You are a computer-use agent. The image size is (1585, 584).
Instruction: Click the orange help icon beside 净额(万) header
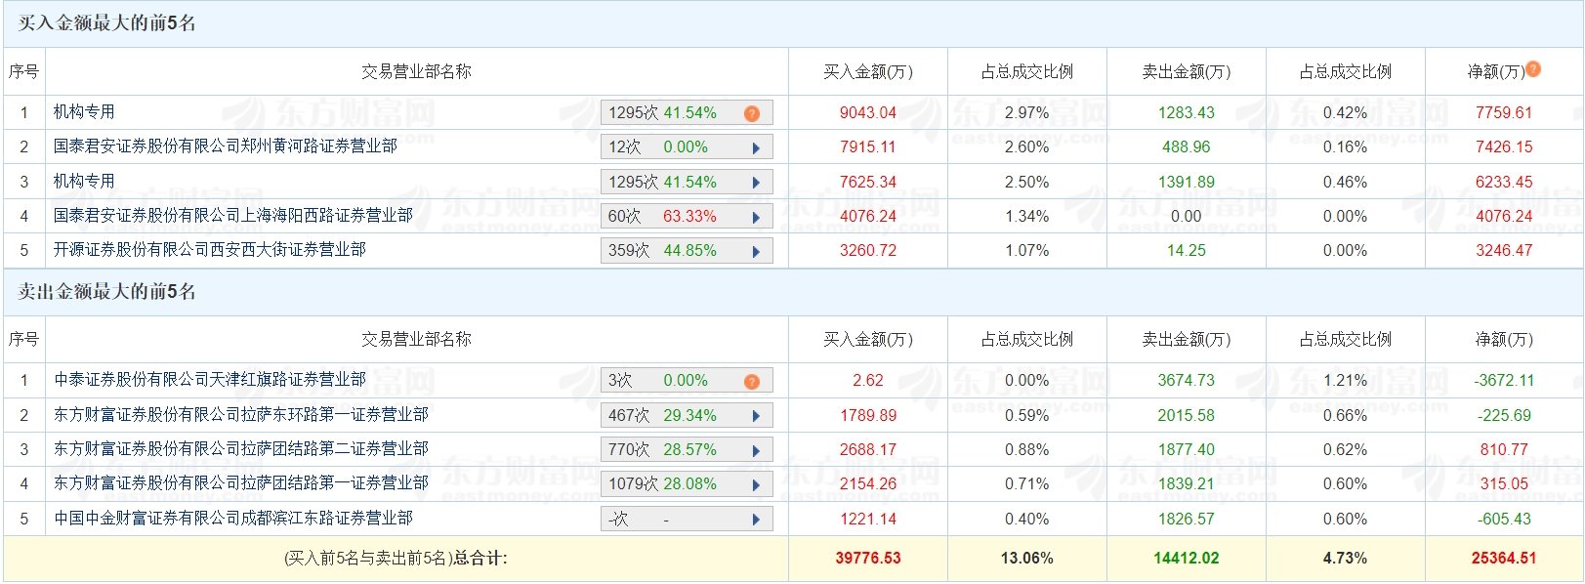tap(1533, 69)
